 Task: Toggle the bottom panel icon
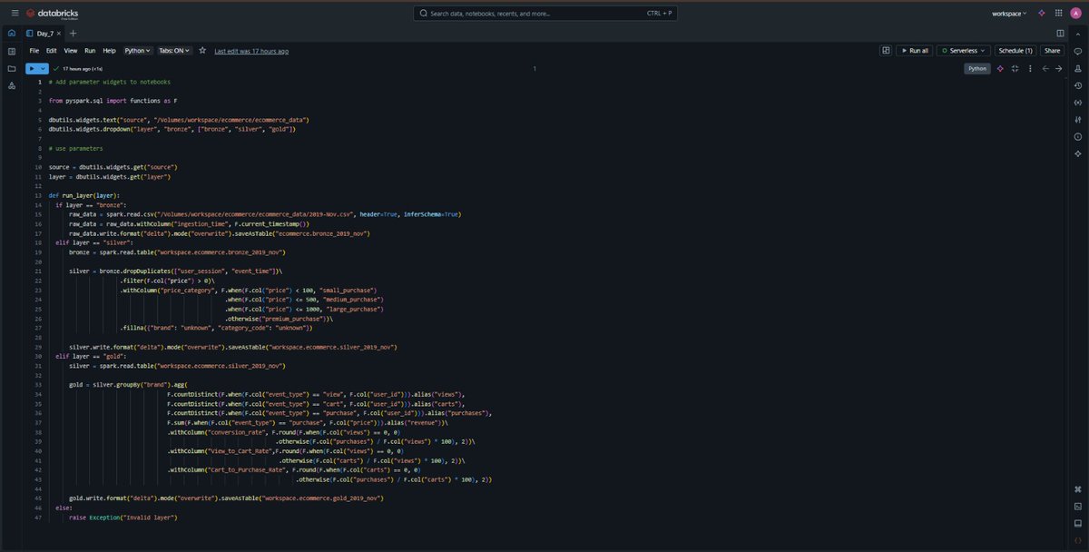pyautogui.click(x=1077, y=521)
